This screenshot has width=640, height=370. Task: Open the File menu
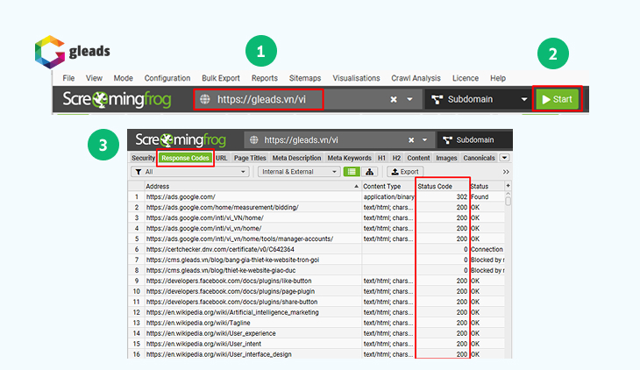(68, 78)
